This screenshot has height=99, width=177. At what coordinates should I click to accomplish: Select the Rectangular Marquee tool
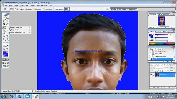4,18
